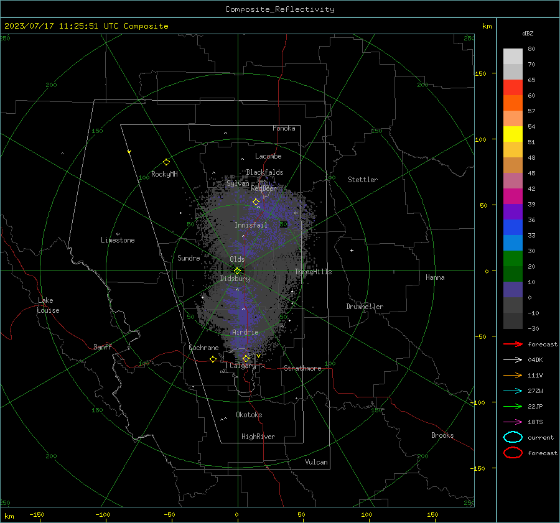
Task: Click the yellow diamond marker above Calgary
Action: click(246, 358)
